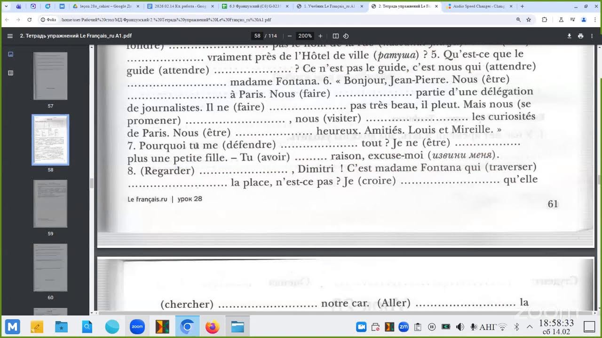Go forward in browser history

coord(18,20)
